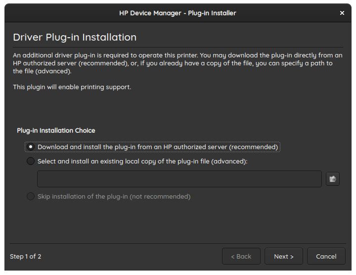Select Skip installation of the plug-in option
This screenshot has height=275, width=356.
(31, 196)
